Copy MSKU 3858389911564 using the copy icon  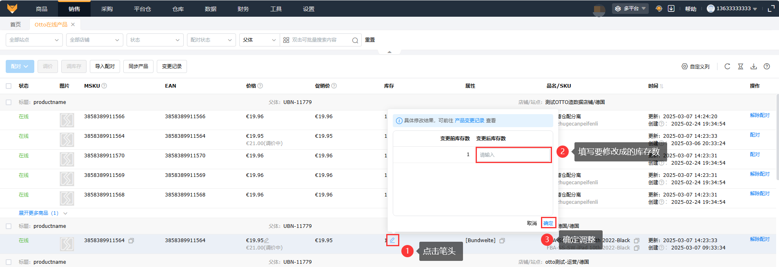131,241
